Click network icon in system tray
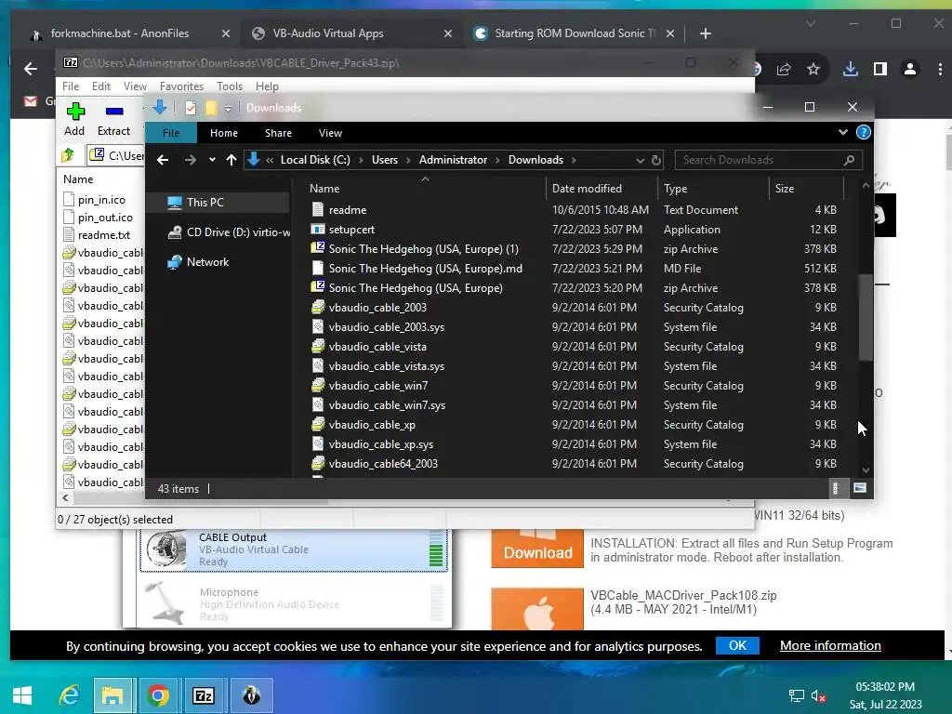The image size is (952, 714). coord(796,695)
